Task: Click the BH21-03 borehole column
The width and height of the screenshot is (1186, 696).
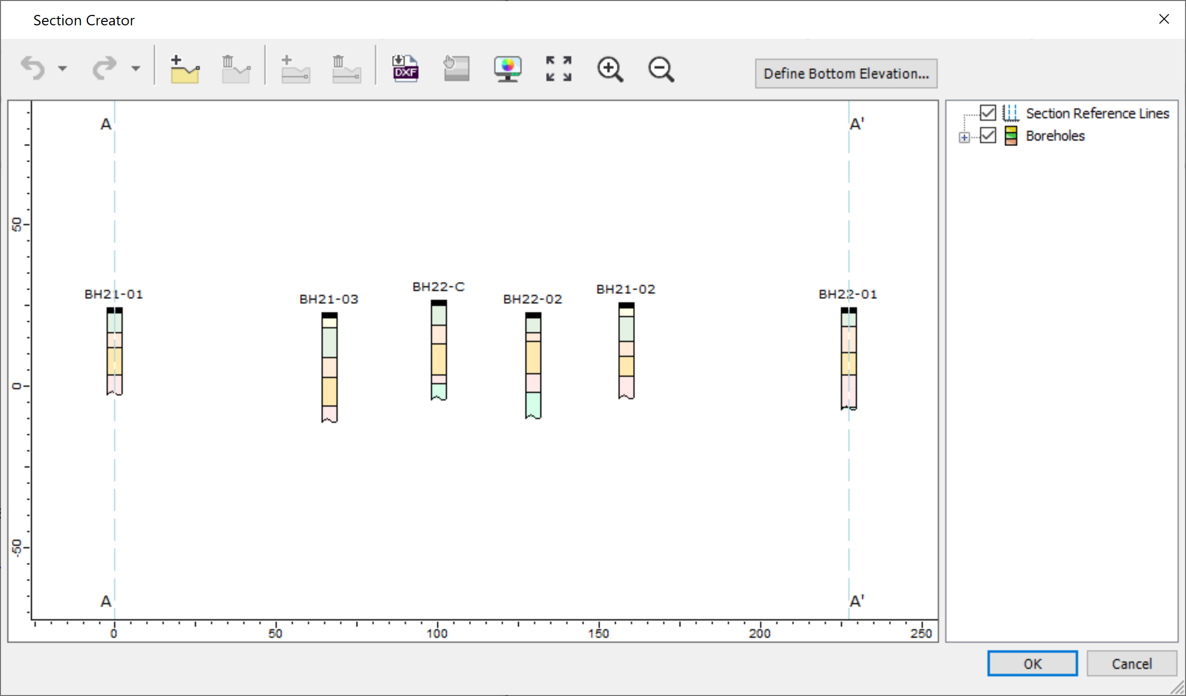Action: [329, 367]
